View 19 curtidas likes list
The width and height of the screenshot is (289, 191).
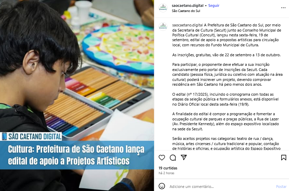168,168
